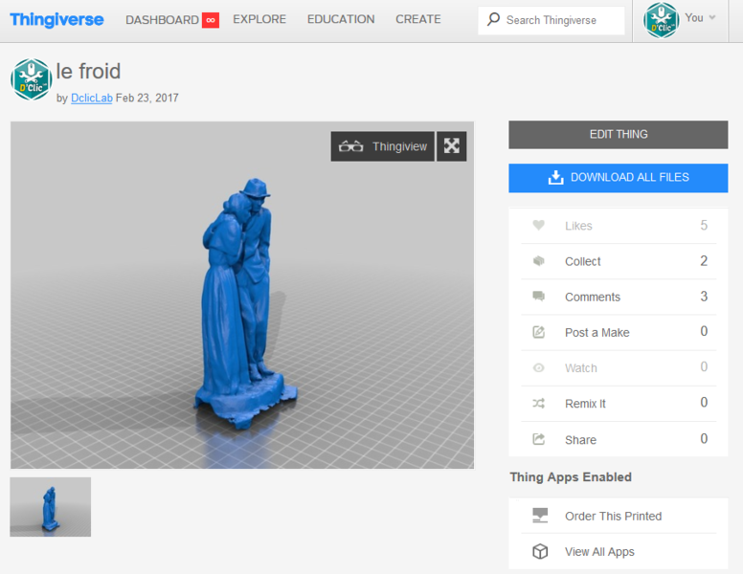The image size is (743, 574).
Task: Click the Comments speech bubble icon
Action: [538, 297]
